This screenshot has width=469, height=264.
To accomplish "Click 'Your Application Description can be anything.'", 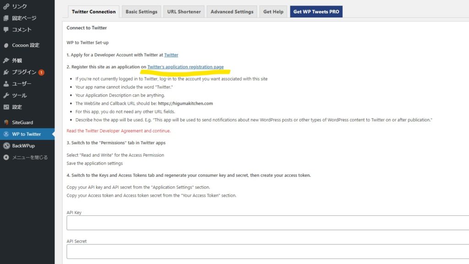I will [120, 95].
